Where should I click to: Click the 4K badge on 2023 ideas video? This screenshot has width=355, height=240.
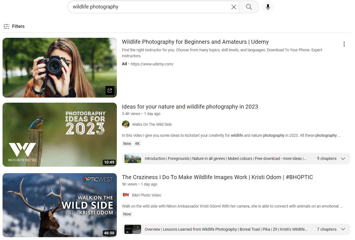137,144
